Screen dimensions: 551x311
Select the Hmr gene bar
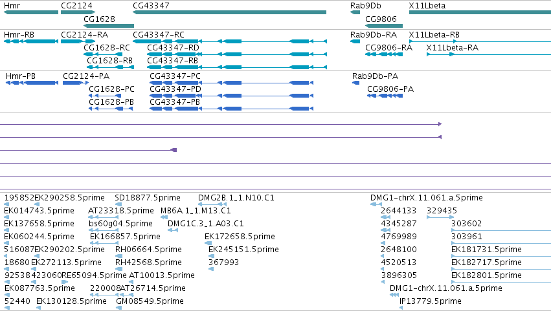click(31, 12)
